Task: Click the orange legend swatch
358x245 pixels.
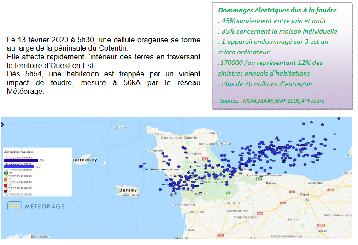Action: tap(6, 179)
